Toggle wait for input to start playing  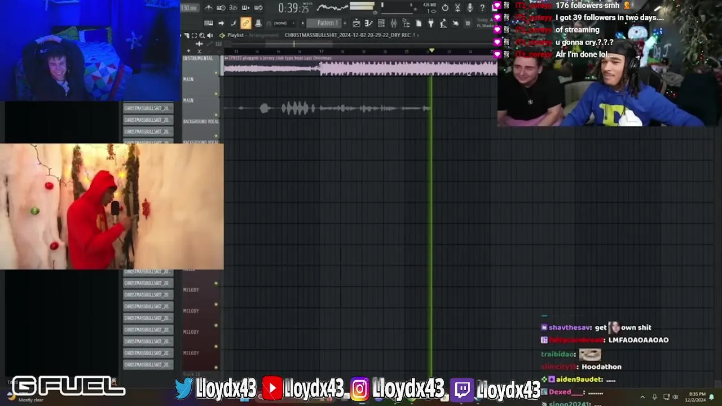click(221, 7)
